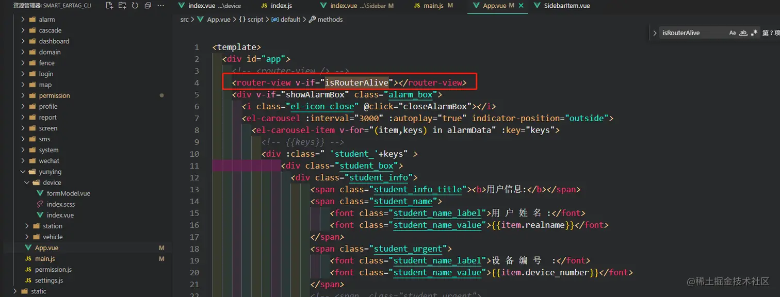This screenshot has height=297, width=780.
Task: Toggle Match Whole Word in find widget
Action: click(743, 32)
